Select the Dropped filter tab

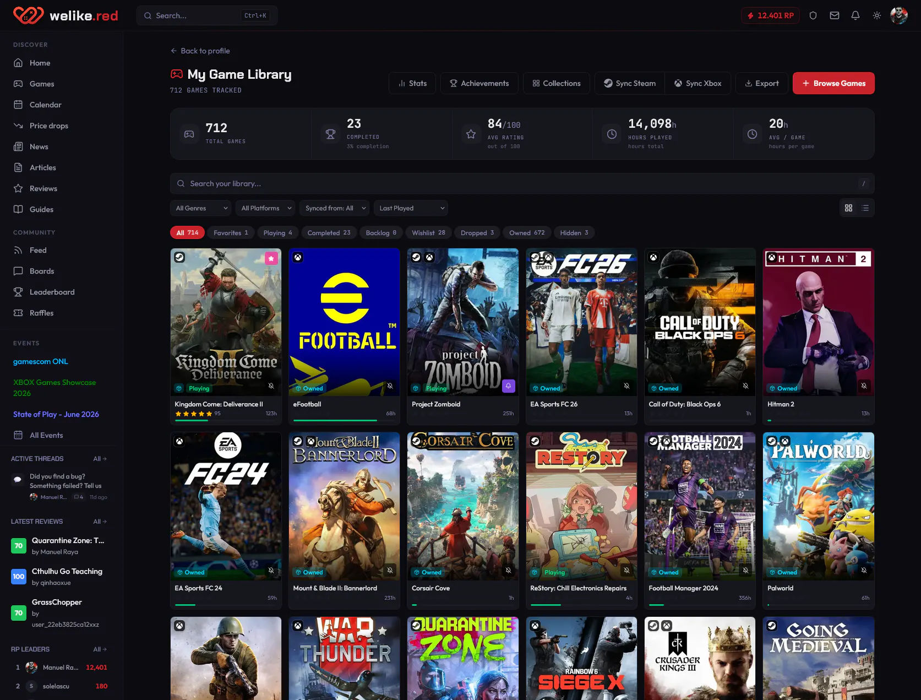click(x=477, y=233)
